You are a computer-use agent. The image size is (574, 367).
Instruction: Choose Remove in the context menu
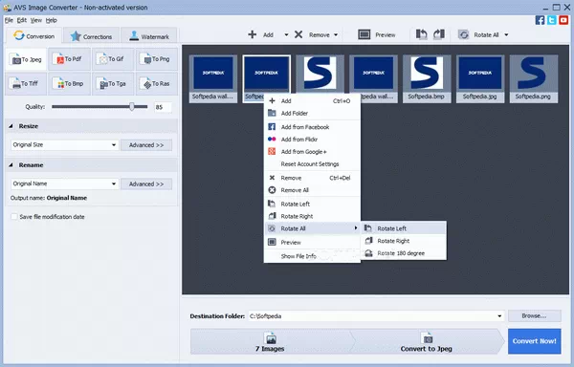point(312,178)
